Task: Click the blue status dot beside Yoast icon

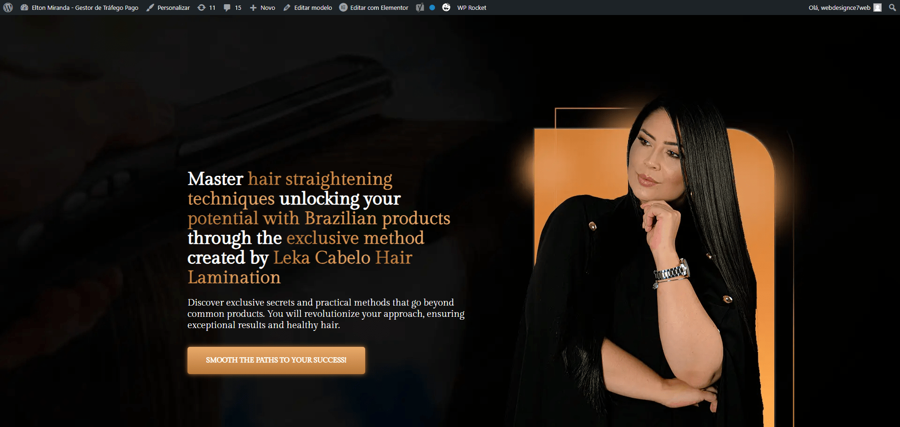Action: click(x=432, y=7)
